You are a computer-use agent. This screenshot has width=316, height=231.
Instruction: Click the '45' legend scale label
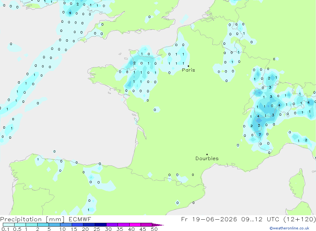pyautogui.click(x=143, y=229)
